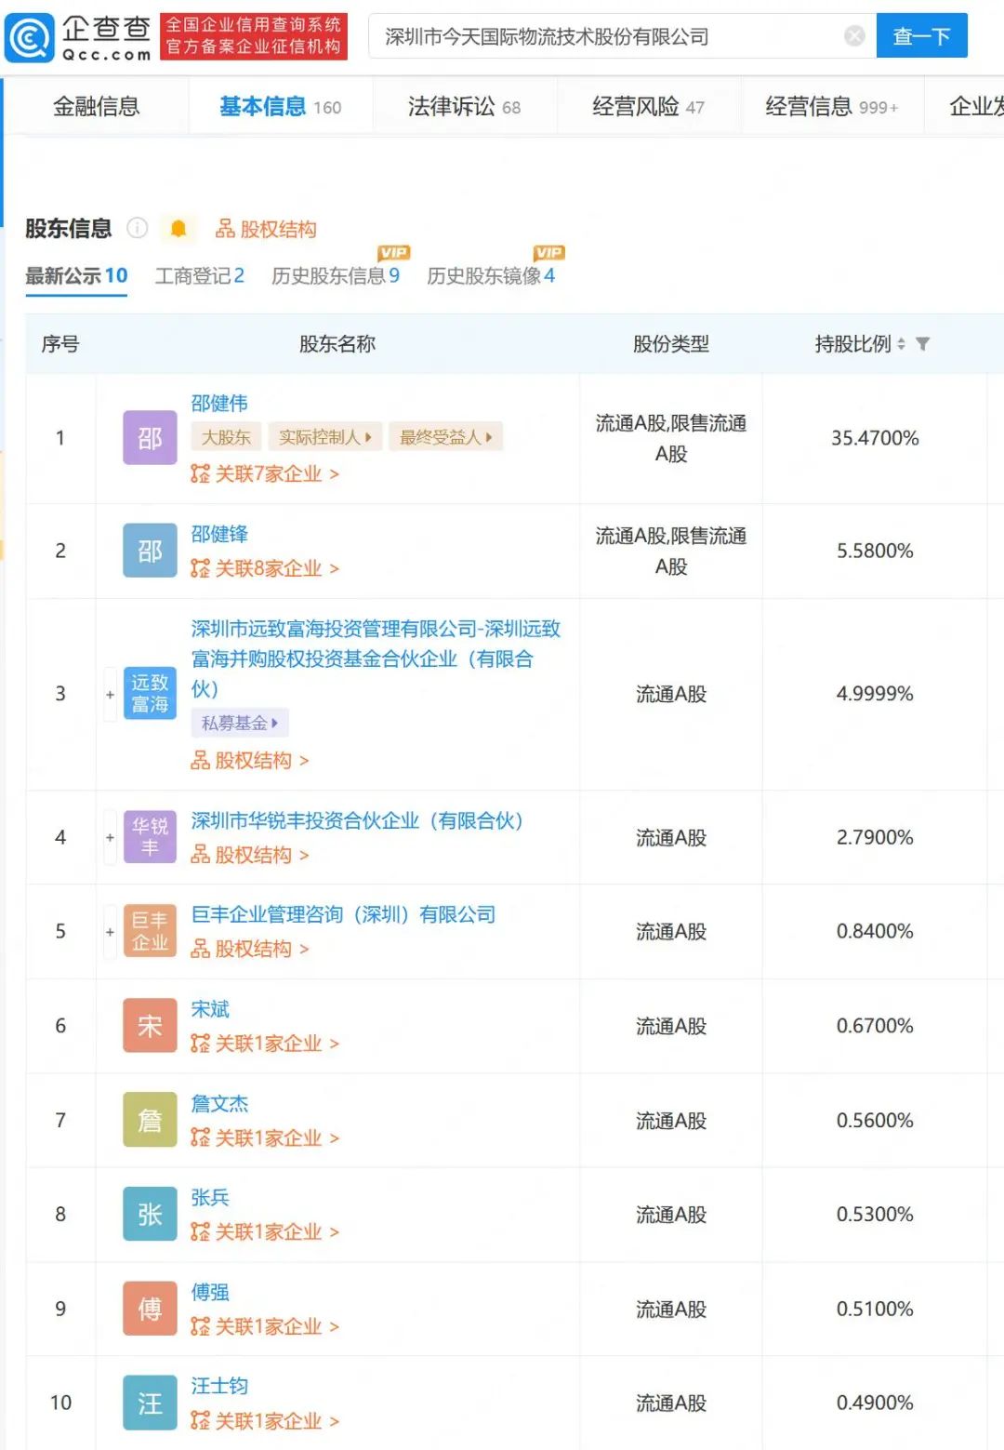1004x1450 pixels.
Task: Click the 邵 avatar for 邵健伟
Action: click(150, 437)
